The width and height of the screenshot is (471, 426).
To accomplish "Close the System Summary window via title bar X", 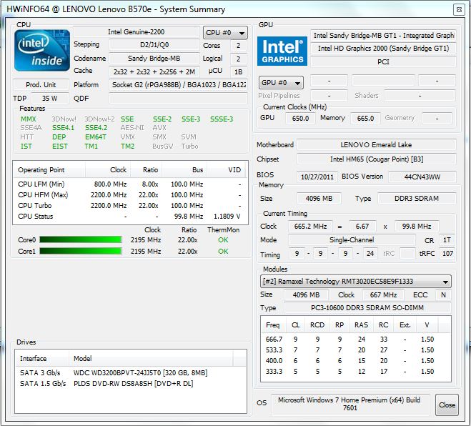I will (x=459, y=9).
